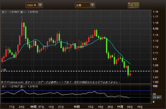
Task: Click the 1.07 price axis label
Action: [x=155, y=78]
